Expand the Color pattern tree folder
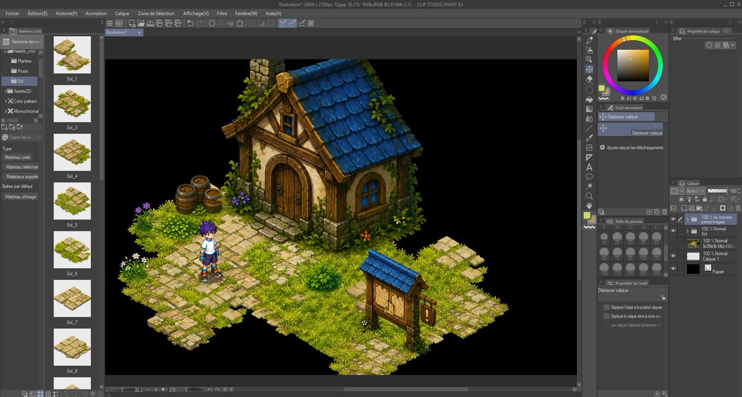742x397 pixels. (x=7, y=101)
